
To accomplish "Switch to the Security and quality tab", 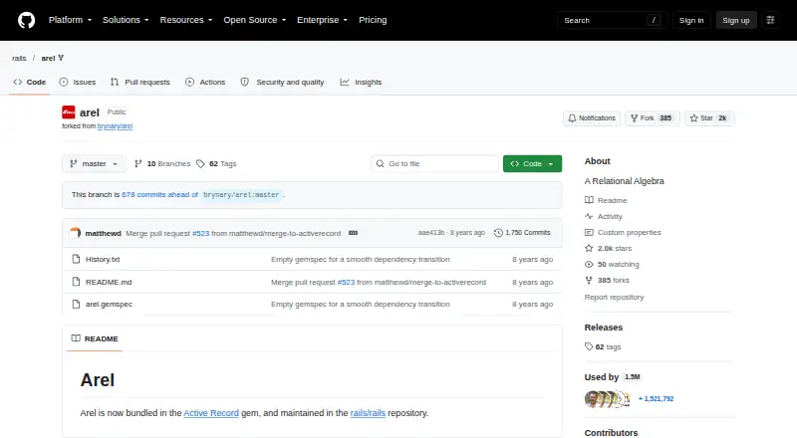I will [x=282, y=82].
